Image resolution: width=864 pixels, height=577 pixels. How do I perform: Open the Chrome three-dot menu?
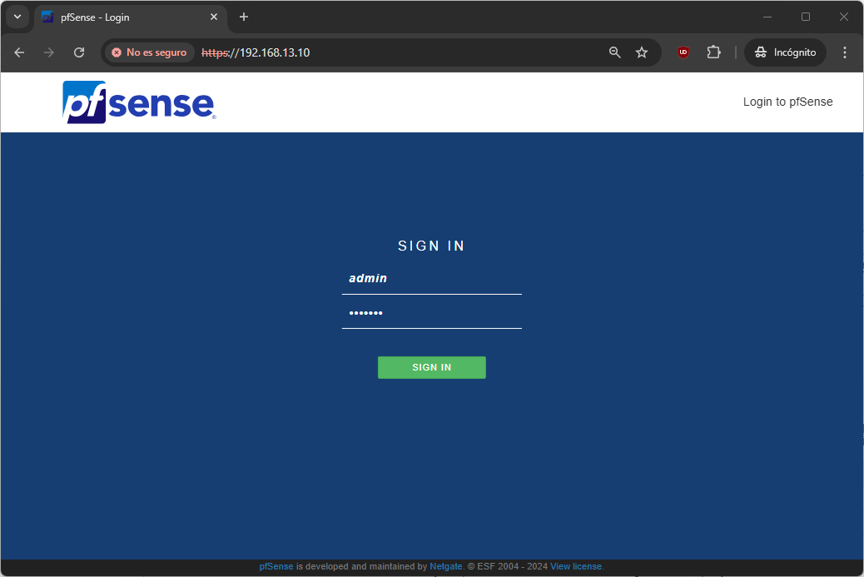(x=845, y=52)
